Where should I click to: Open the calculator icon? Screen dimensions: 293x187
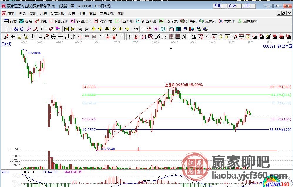click(x=178, y=29)
